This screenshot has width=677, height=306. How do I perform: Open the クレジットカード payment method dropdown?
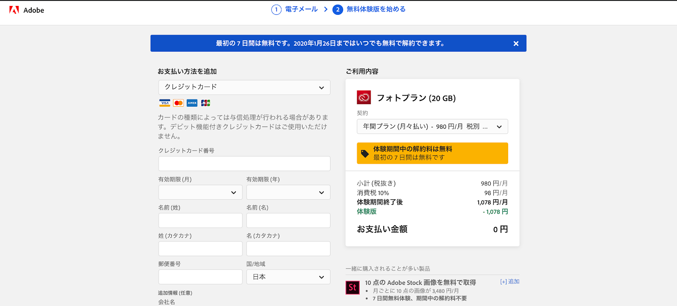click(244, 87)
